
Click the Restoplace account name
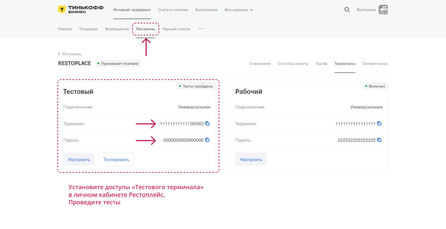(x=366, y=10)
